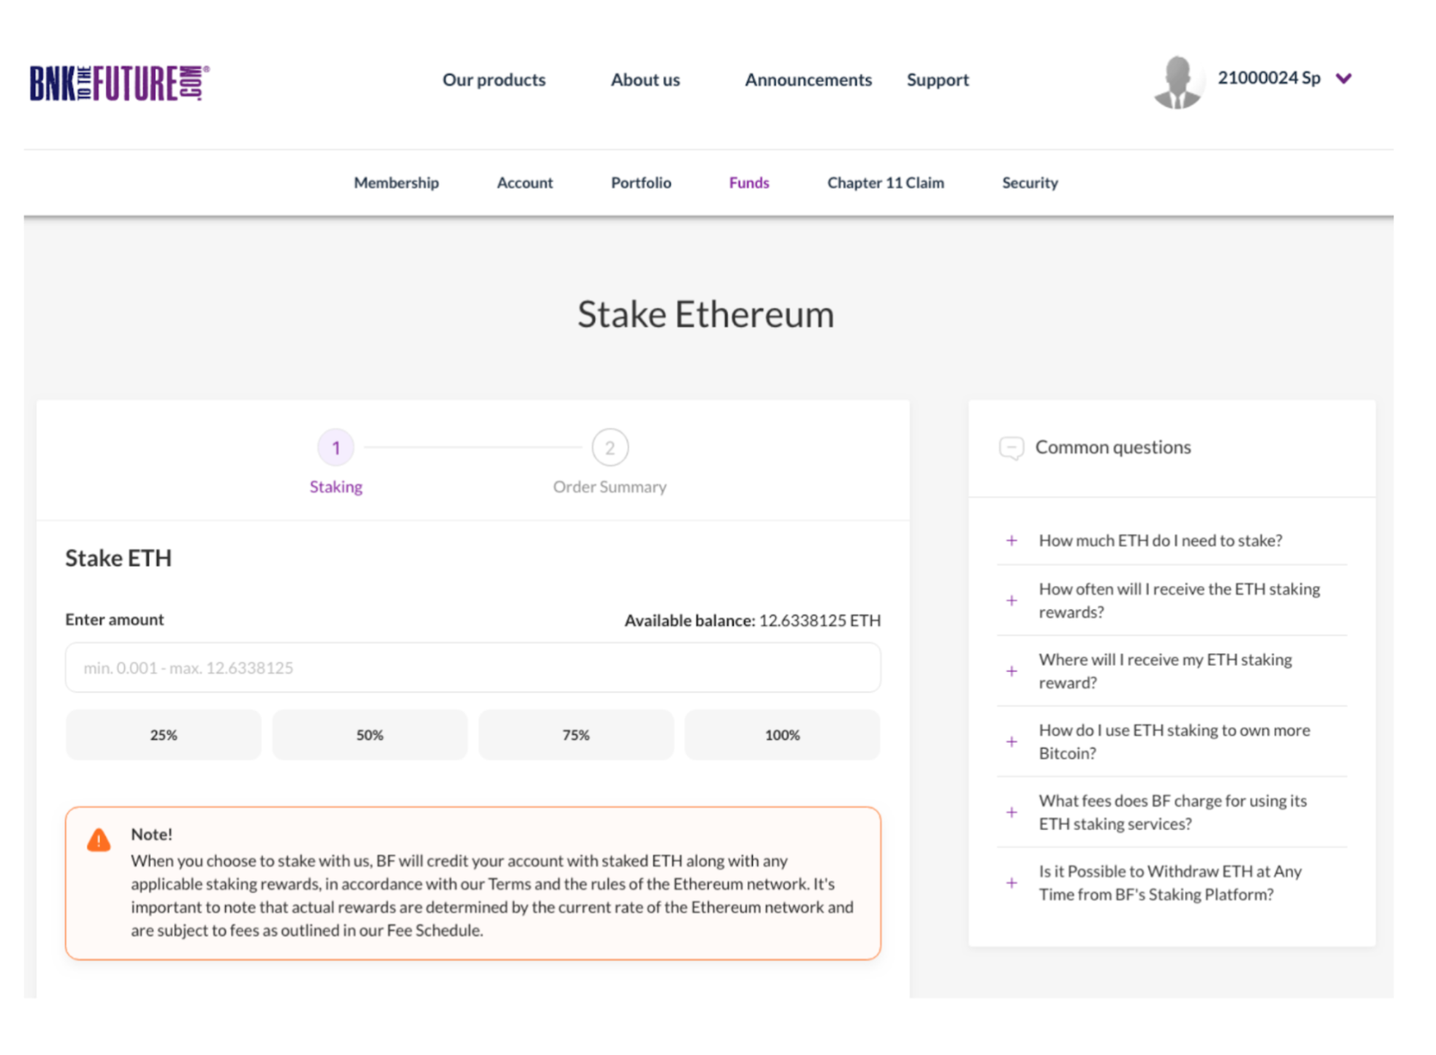This screenshot has height=1055, width=1436.
Task: Click the Enter amount input field
Action: pos(473,667)
